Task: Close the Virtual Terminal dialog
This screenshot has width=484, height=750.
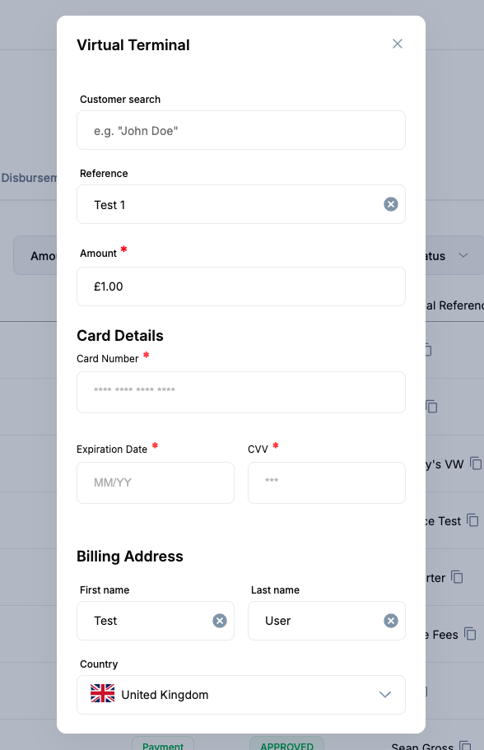Action: click(397, 44)
